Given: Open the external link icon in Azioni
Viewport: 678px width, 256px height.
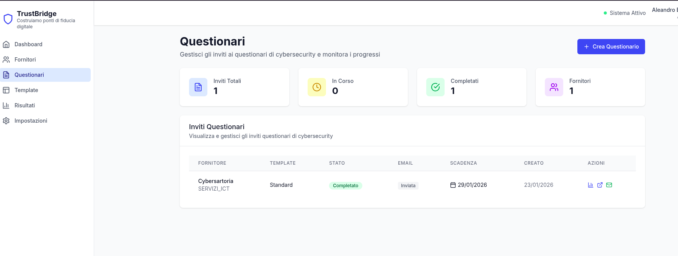Looking at the screenshot, I should point(600,185).
